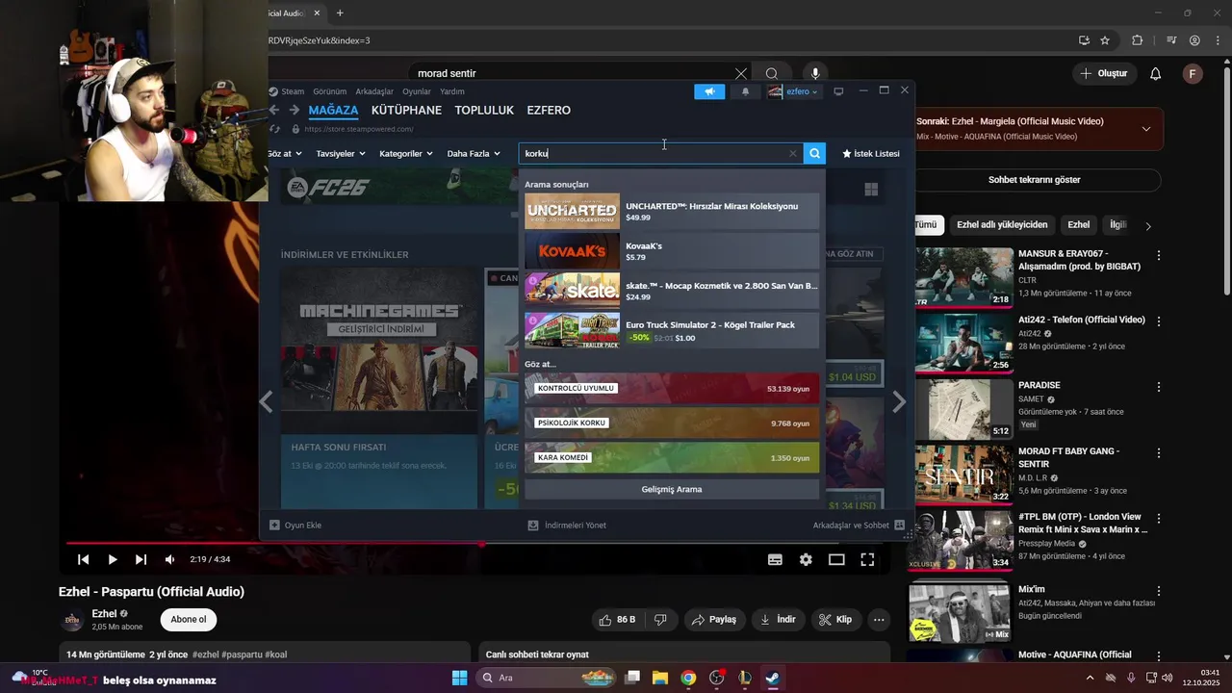Open more actions ellipsis under video
Image resolution: width=1232 pixels, height=693 pixels.
(x=879, y=620)
